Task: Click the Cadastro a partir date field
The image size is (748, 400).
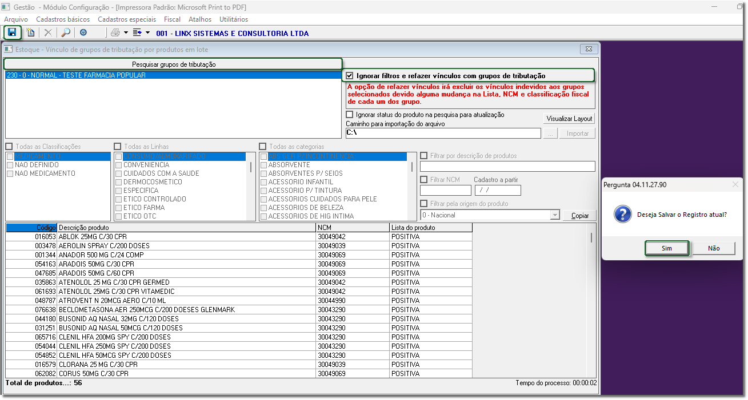Action: tap(498, 191)
